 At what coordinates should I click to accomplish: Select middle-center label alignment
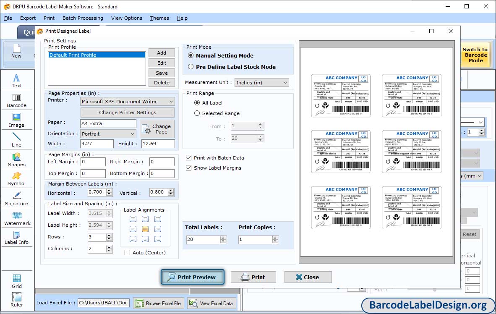coord(145,229)
